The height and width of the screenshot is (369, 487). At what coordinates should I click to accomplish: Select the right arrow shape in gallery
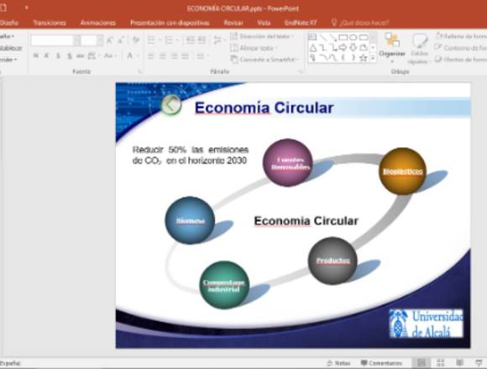(x=343, y=48)
